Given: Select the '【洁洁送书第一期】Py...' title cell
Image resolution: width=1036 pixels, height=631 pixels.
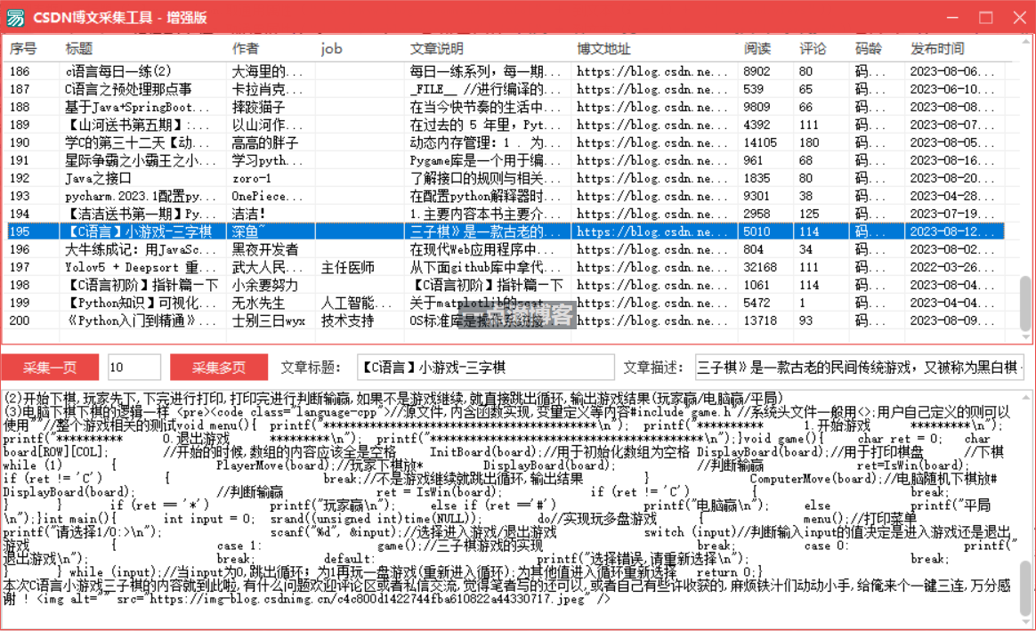Looking at the screenshot, I should 140,214.
